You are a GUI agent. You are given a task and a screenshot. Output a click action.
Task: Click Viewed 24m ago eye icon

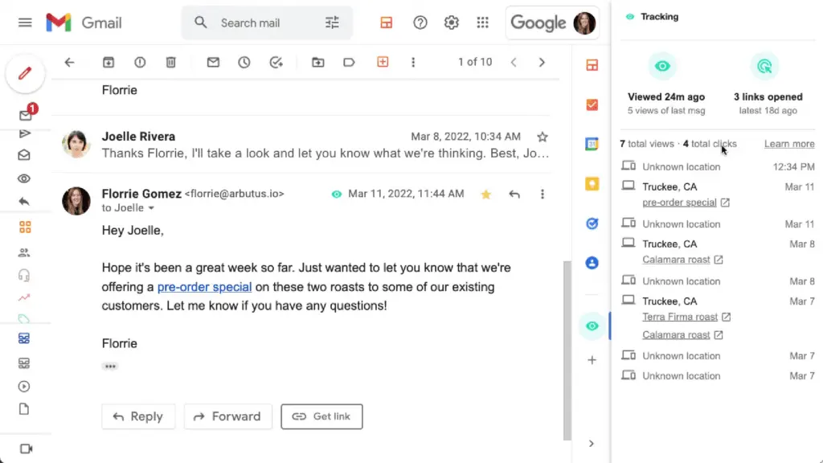pos(662,66)
